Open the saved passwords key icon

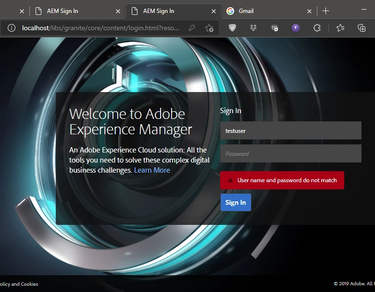(x=191, y=28)
